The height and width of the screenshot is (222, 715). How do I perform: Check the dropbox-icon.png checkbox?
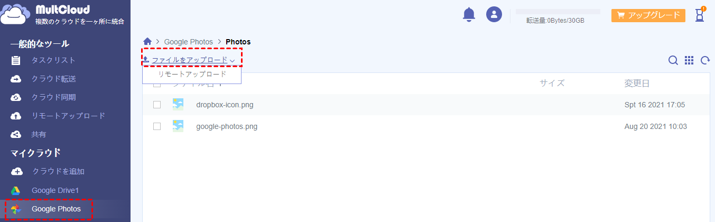click(x=157, y=105)
